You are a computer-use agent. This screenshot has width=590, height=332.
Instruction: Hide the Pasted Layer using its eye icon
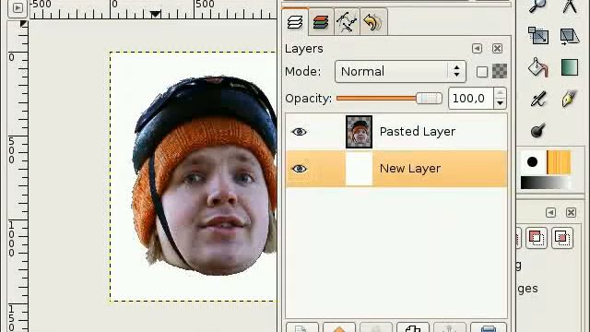click(x=299, y=132)
